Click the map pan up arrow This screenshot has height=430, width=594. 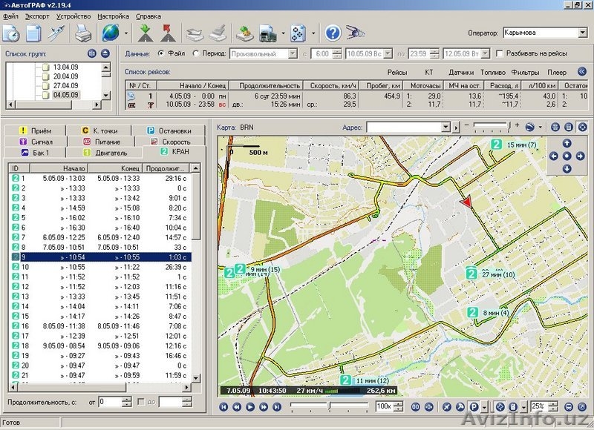tap(567, 143)
